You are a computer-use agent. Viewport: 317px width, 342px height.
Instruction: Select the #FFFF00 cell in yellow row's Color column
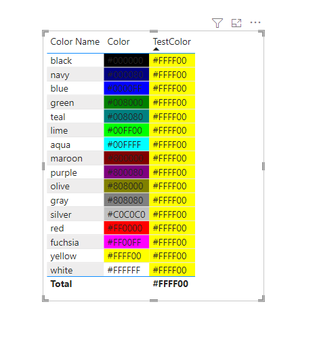127,256
